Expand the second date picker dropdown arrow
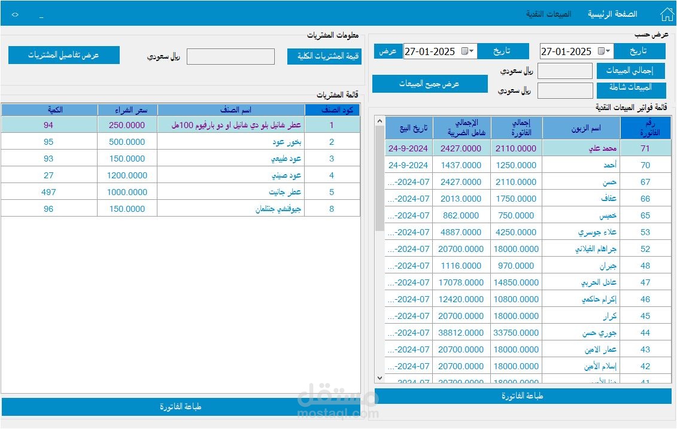The image size is (677, 429). point(472,51)
